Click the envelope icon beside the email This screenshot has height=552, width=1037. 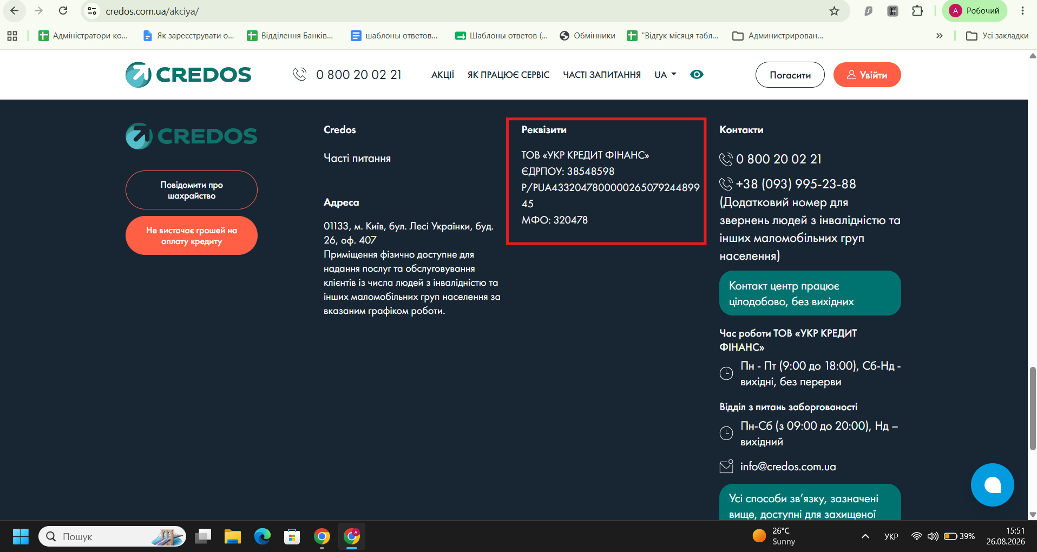pyautogui.click(x=726, y=466)
